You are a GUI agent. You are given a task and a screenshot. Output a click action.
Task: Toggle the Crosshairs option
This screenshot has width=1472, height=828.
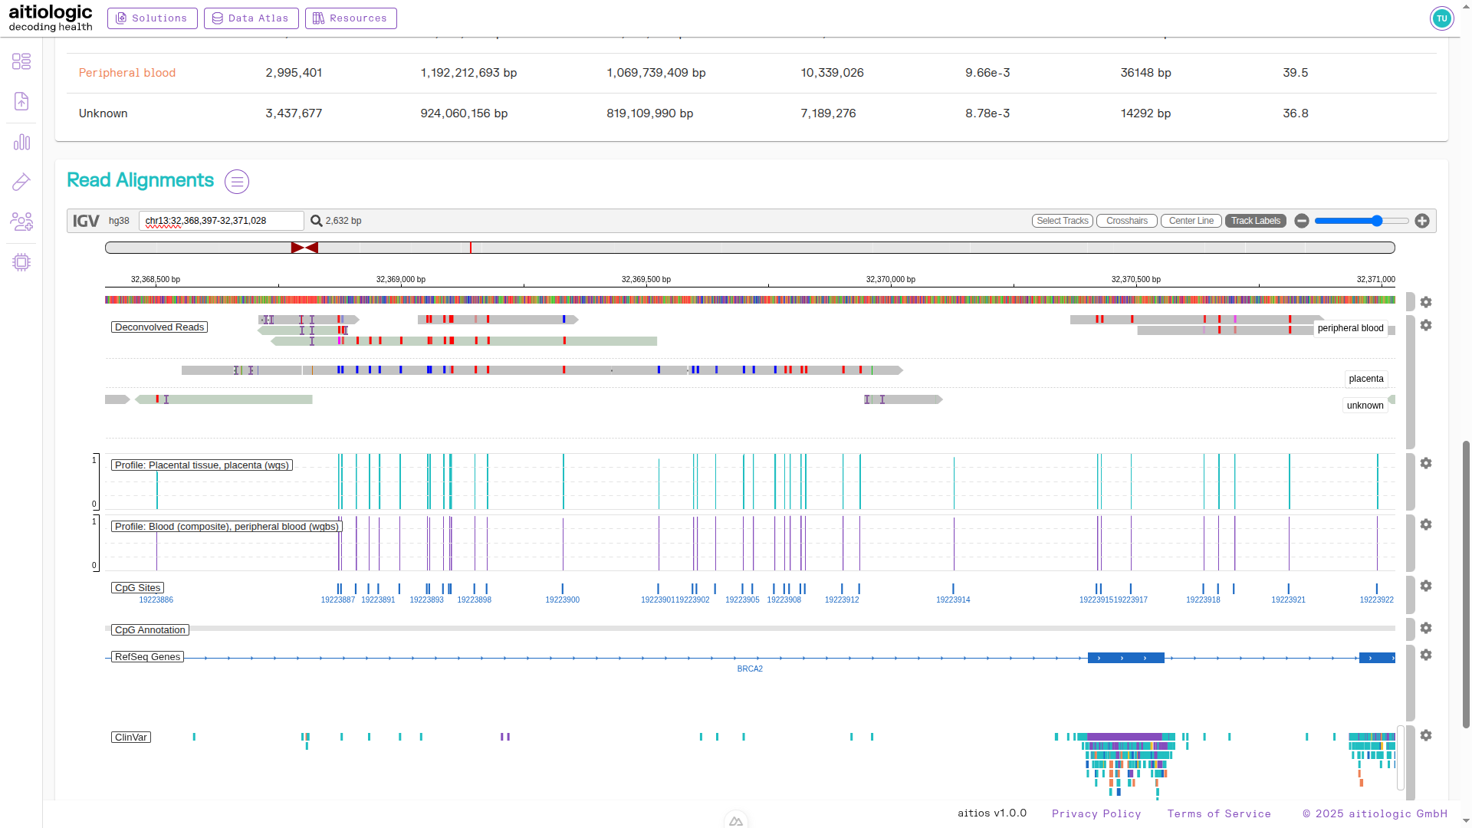1126,221
